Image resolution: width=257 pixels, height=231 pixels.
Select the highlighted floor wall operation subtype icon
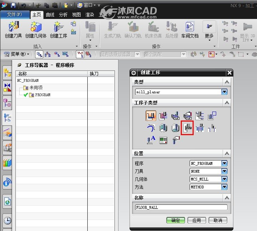(x=187, y=128)
